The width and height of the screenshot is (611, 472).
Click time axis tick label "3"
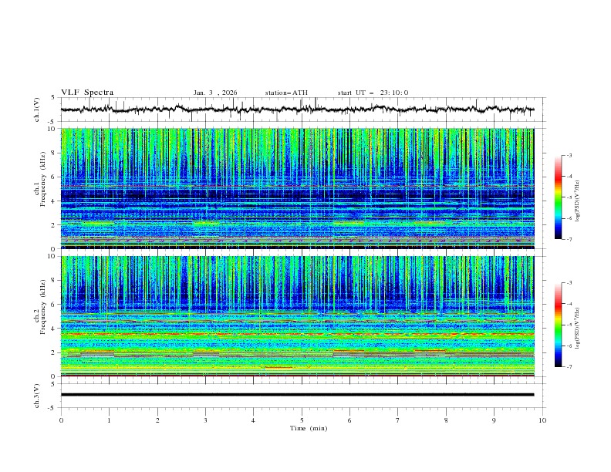click(x=205, y=420)
